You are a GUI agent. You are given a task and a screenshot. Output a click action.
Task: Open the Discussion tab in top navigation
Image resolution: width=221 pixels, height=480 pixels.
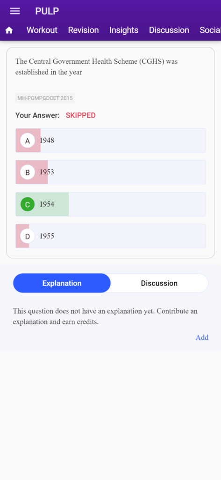tap(169, 30)
